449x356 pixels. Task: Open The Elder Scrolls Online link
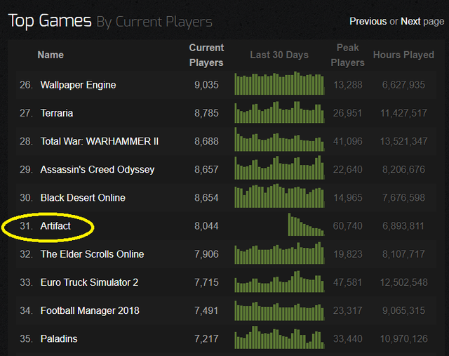click(x=92, y=254)
